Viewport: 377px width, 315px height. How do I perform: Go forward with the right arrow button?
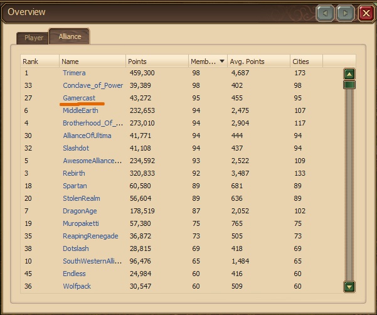345,13
